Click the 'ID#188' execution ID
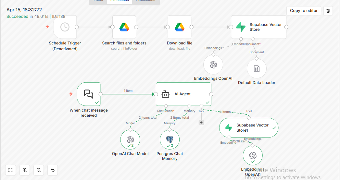Image resolution: width=340 pixels, height=180 pixels. tap(58, 17)
